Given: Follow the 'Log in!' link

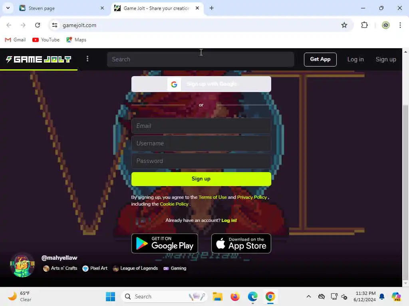Looking at the screenshot, I should (x=229, y=220).
